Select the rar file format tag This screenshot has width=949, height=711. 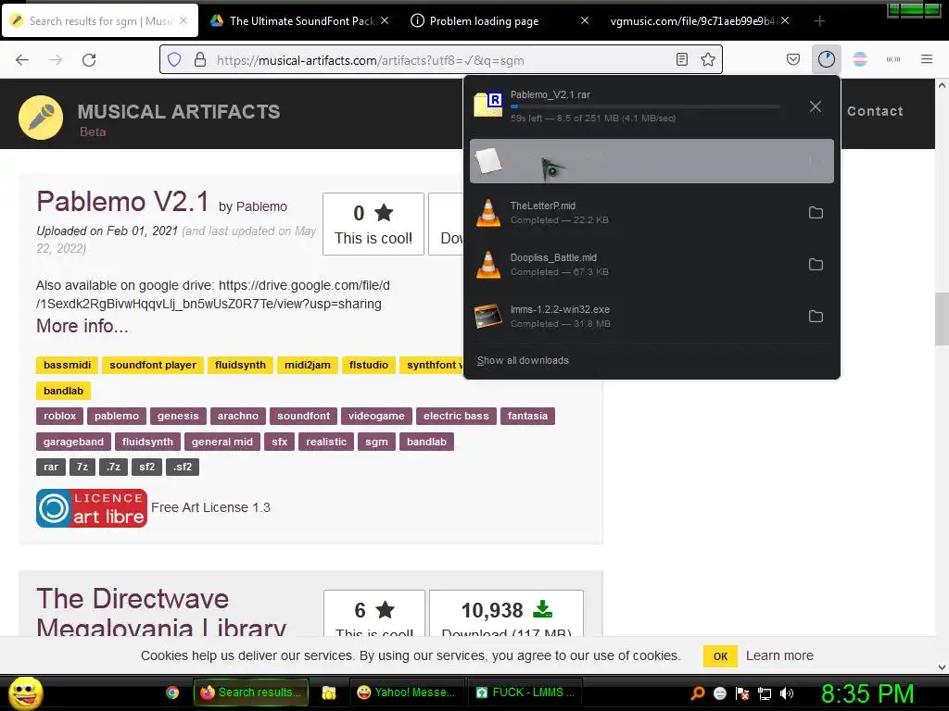pos(51,467)
